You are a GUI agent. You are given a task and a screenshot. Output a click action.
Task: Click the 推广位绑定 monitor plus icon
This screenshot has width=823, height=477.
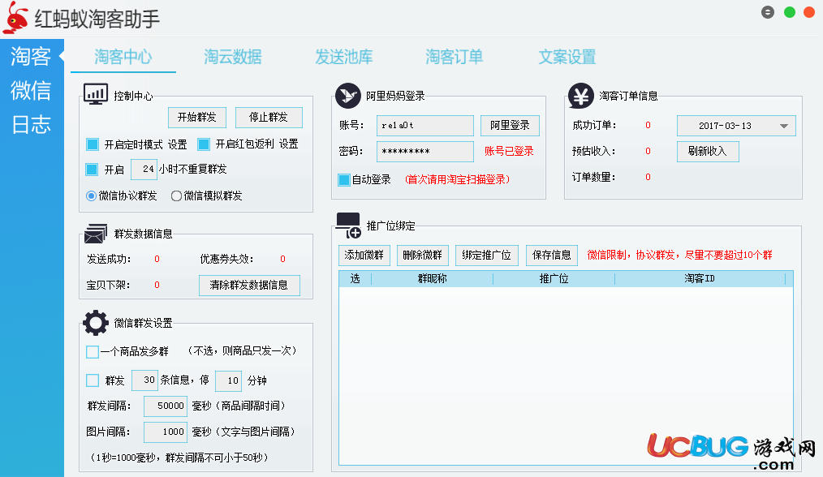point(348,226)
